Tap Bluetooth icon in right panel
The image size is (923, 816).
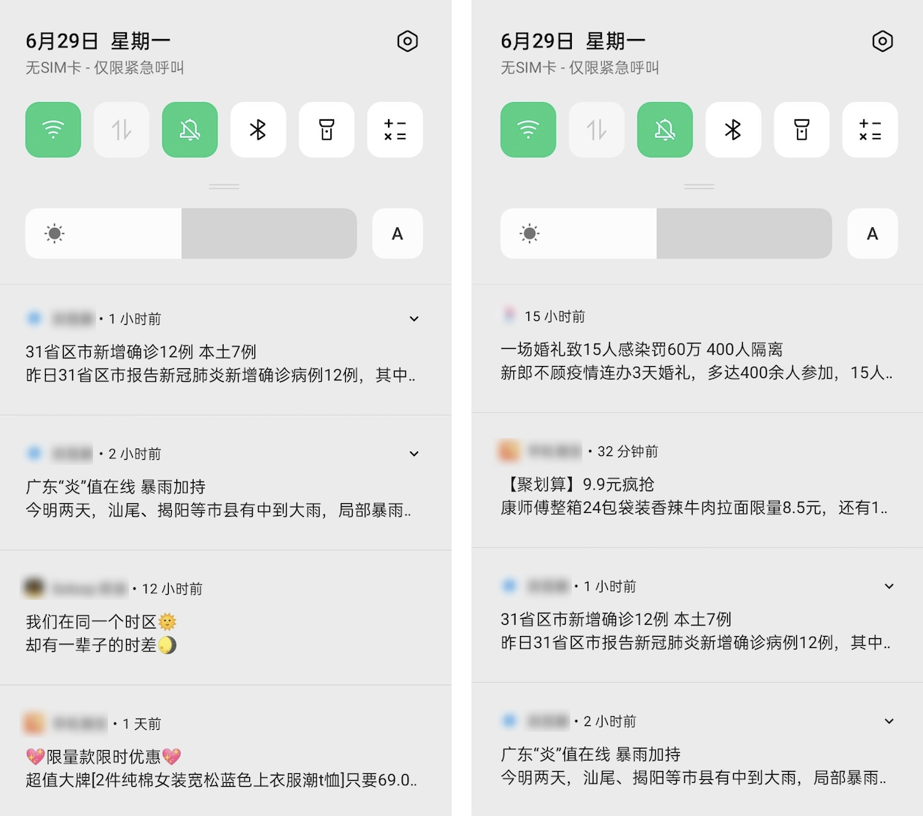click(733, 130)
